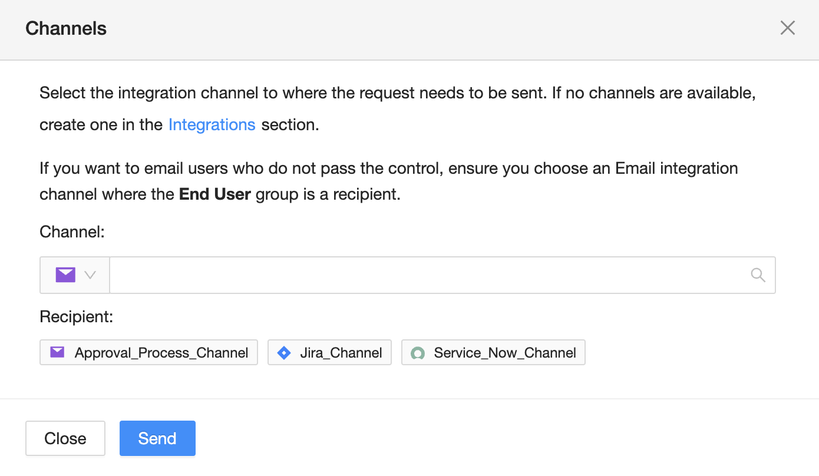Click the X icon to dismiss Channels dialog
Image resolution: width=819 pixels, height=476 pixels.
pos(787,28)
